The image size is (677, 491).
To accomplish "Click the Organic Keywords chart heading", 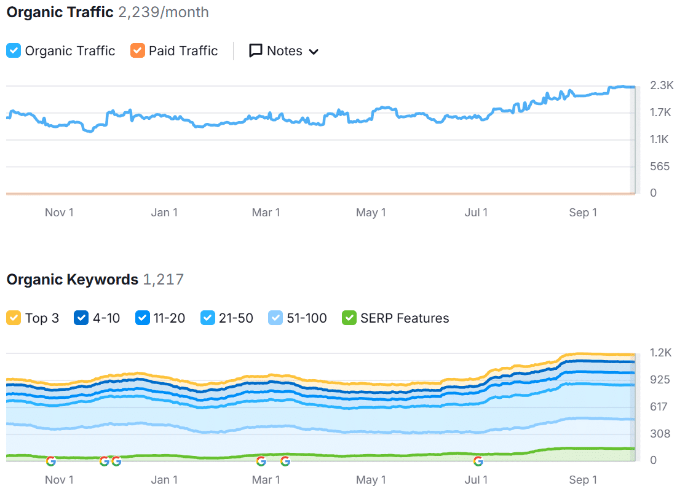I will tap(72, 280).
